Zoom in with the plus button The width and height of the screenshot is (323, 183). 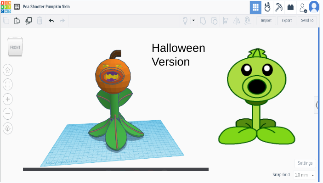coord(8,99)
